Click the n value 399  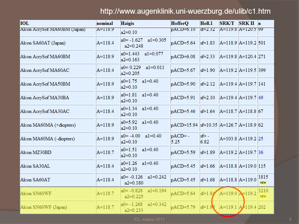point(262,70)
